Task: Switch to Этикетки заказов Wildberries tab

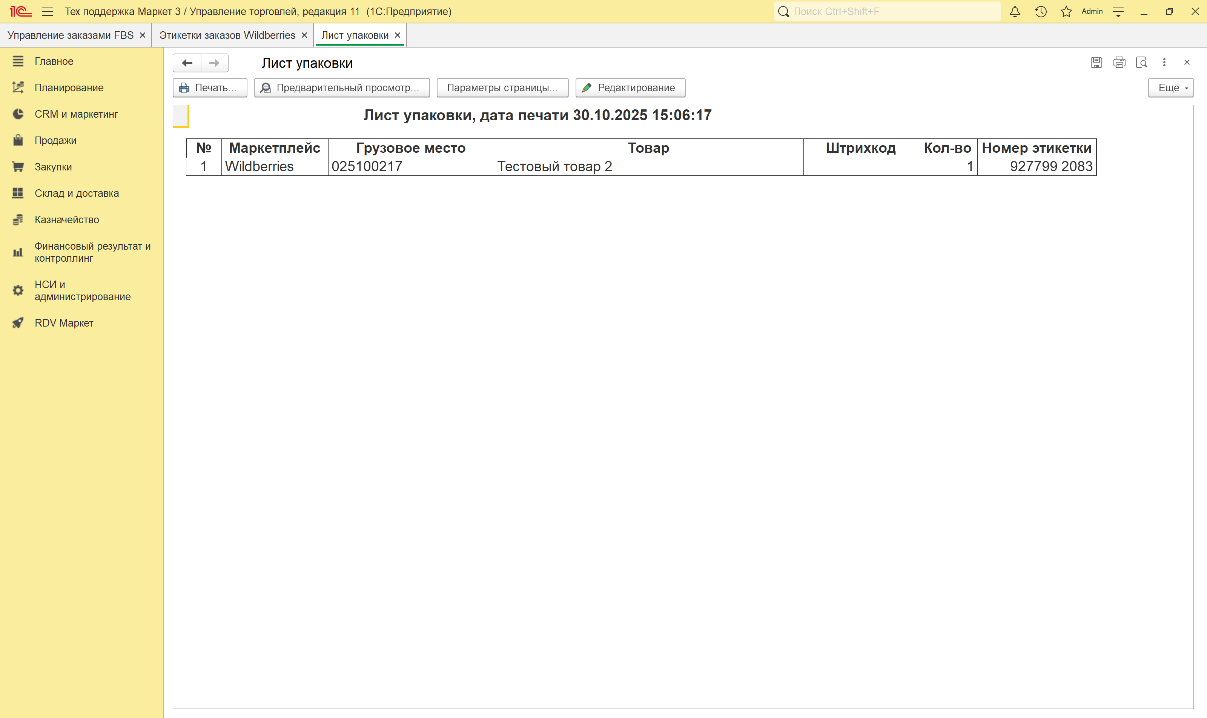Action: pos(227,35)
